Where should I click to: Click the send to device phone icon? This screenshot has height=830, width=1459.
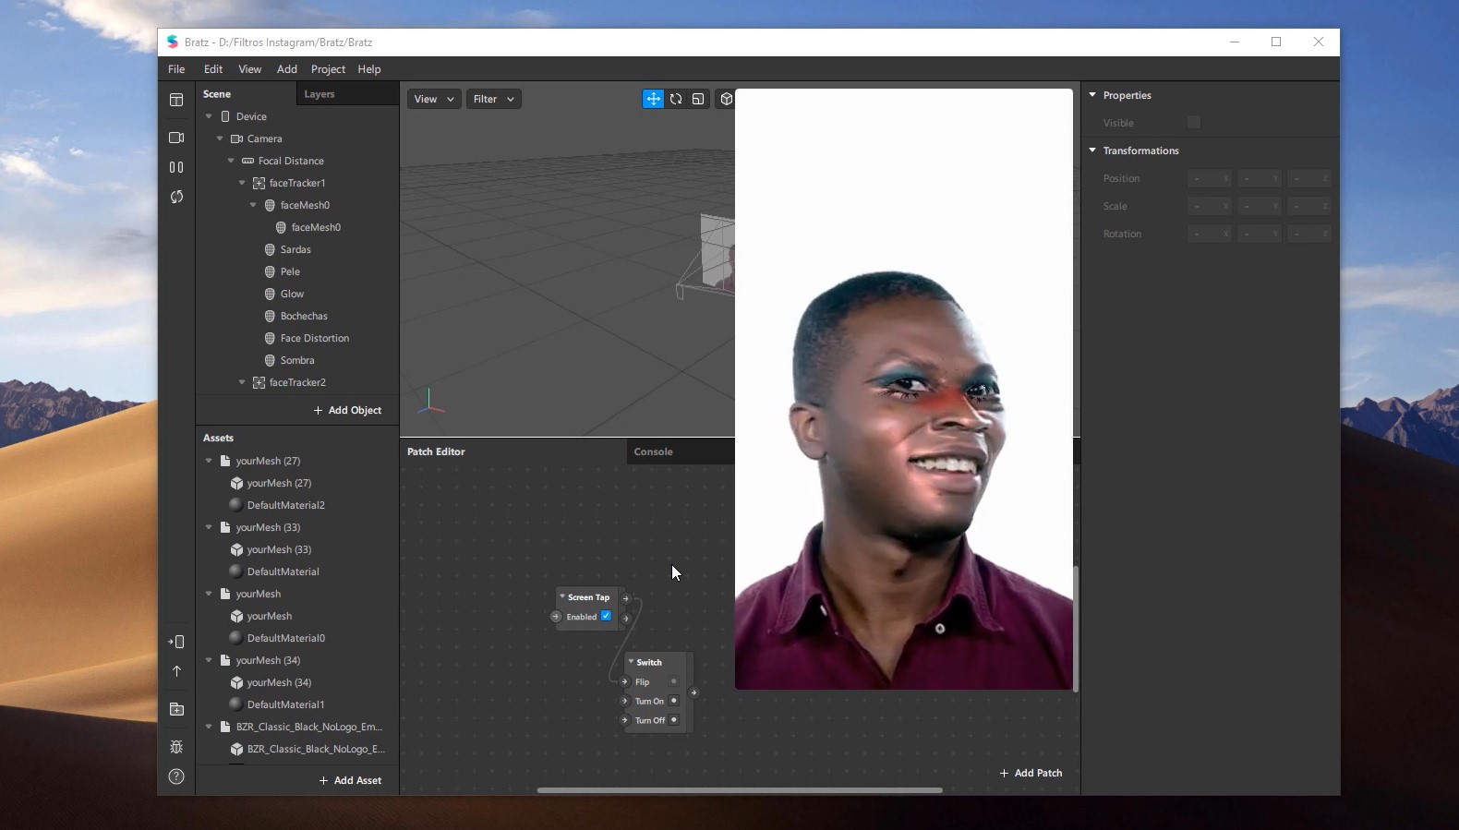[176, 642]
